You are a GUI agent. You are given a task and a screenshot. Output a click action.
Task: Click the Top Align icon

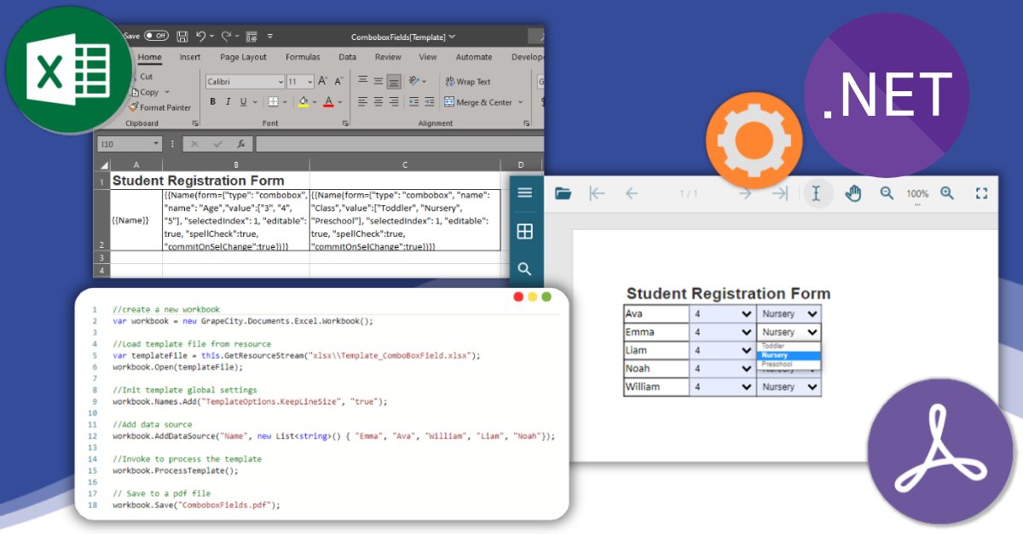363,81
